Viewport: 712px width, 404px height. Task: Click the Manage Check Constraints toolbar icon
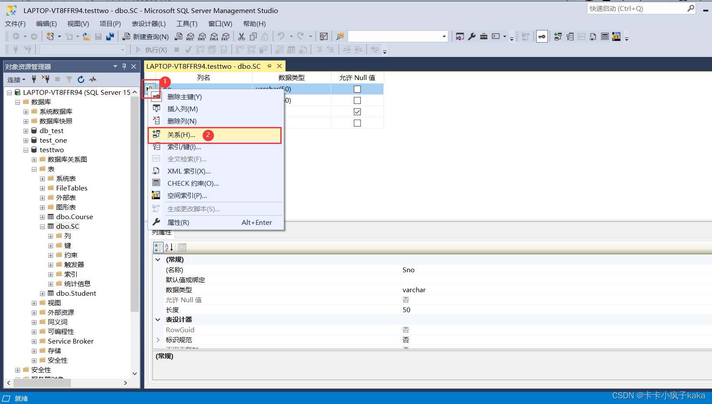pos(605,37)
